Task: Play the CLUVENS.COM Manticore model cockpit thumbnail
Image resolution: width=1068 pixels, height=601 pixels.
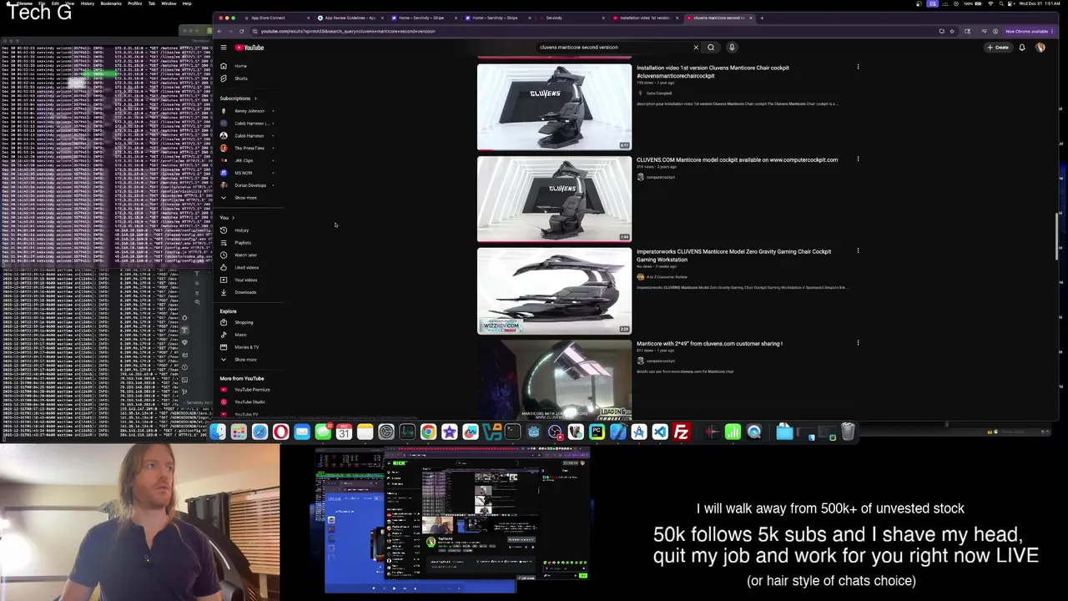Action: point(554,199)
